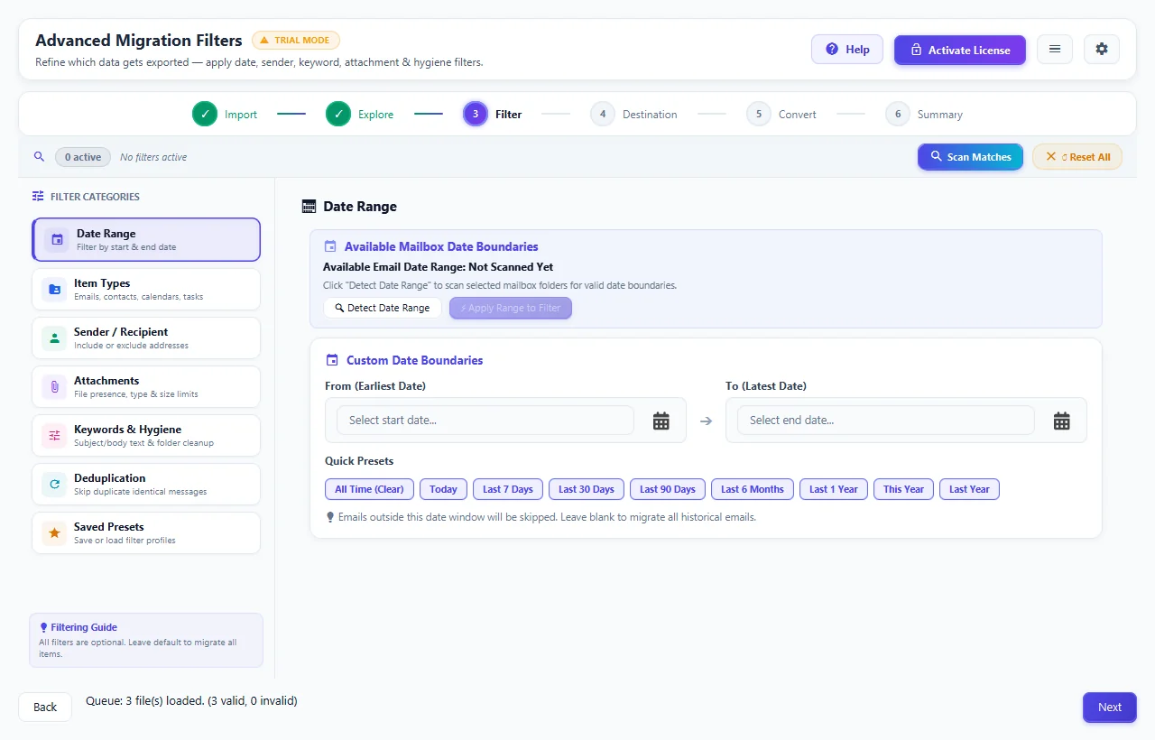Choose the Last 6 Months preset
The image size is (1155, 740).
coord(753,489)
